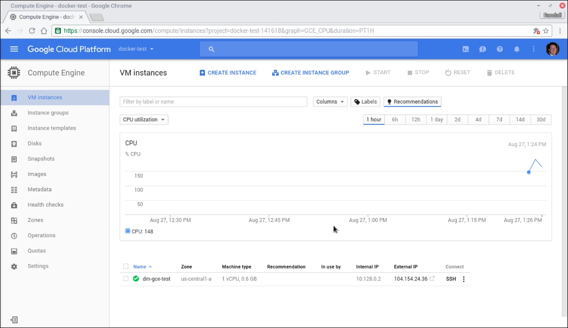Click the DELETE instance button
Image resolution: width=568 pixels, height=328 pixels.
tap(501, 73)
